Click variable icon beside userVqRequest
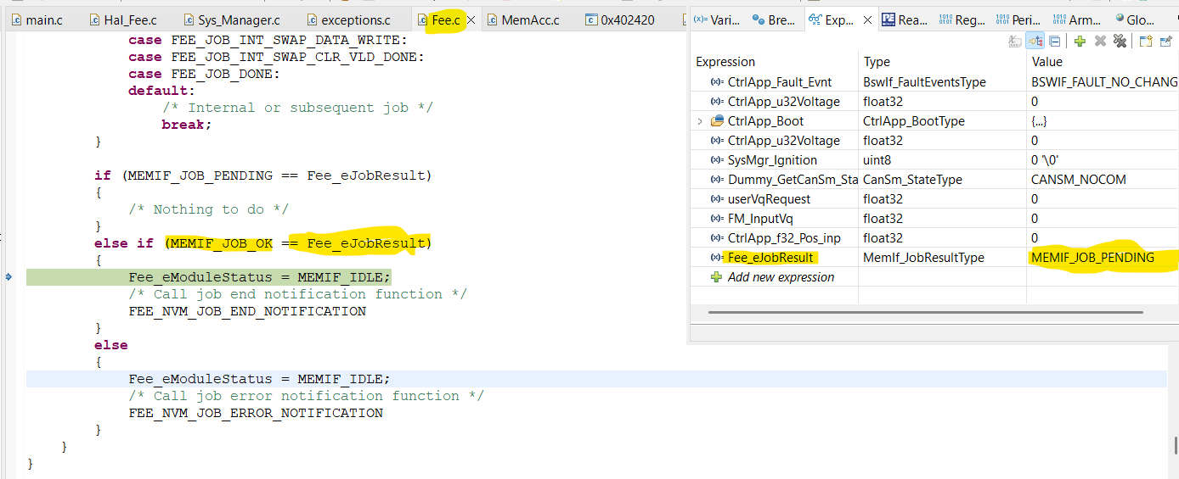The image size is (1179, 479). [x=717, y=199]
